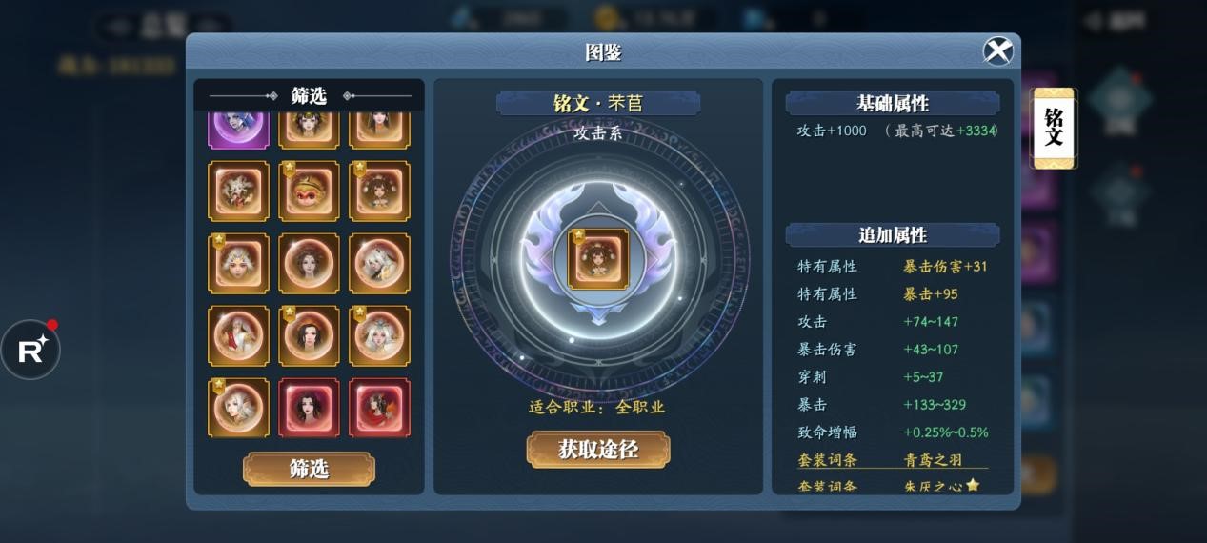Pick the starred girl with hair buns icon
Viewport: 1207px width, 543px height.
379,191
